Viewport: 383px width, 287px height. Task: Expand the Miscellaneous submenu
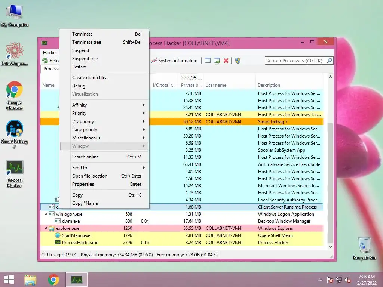click(105, 138)
